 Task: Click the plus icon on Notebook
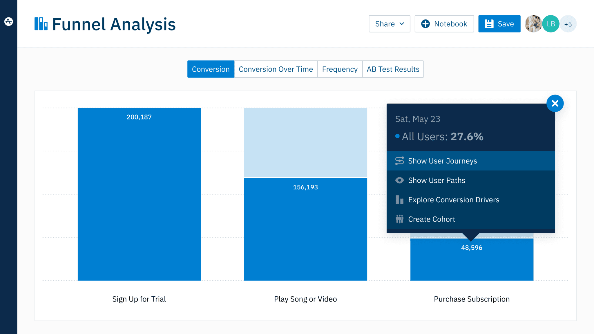pos(425,24)
